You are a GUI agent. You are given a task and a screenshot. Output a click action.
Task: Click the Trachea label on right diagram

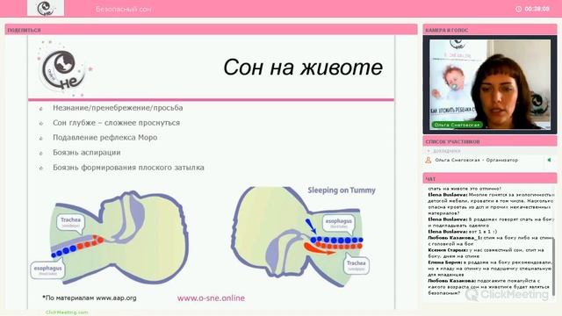click(356, 264)
